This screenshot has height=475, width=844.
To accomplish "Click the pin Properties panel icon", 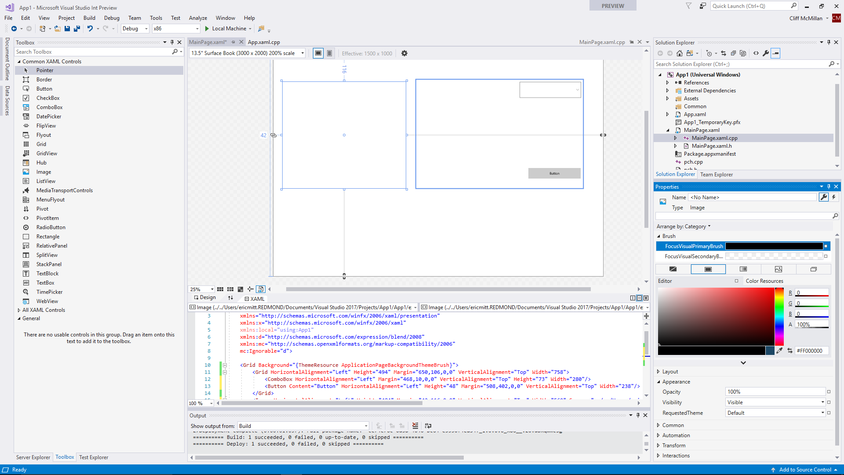I will click(829, 187).
